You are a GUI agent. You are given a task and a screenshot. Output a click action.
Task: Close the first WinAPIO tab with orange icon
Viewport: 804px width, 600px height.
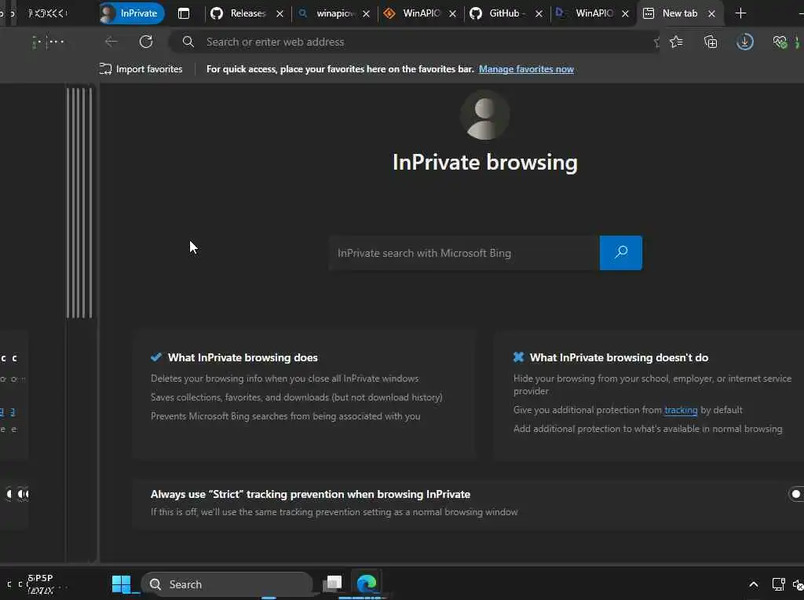452,14
